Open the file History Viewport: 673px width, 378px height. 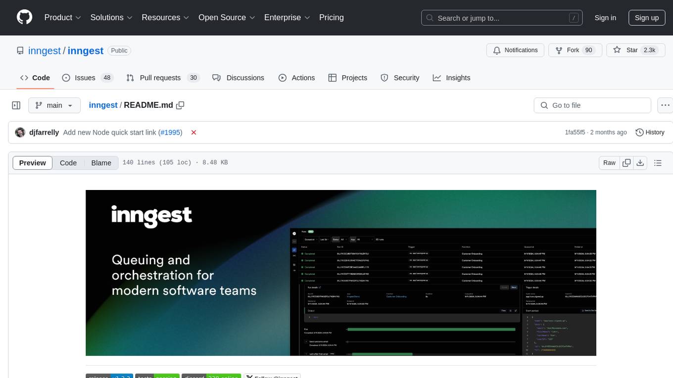coord(650,133)
